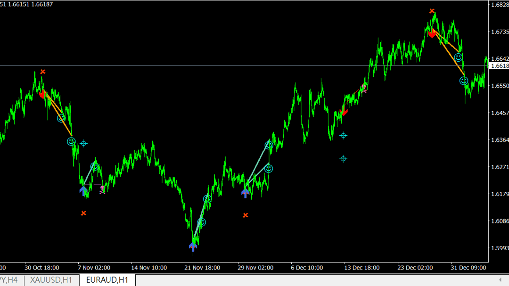Click the 6 Dec 10:00 time axis label
Image resolution: width=509 pixels, height=286 pixels.
tap(307, 268)
